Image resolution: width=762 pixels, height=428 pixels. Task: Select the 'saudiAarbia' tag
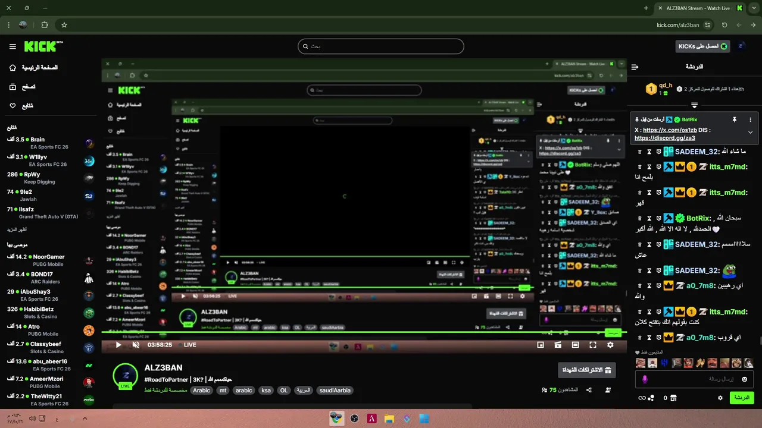point(335,391)
